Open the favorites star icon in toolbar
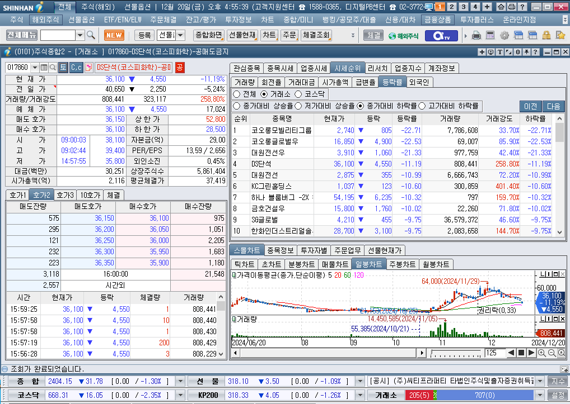Viewport: 570px width, 404px height. tap(560, 35)
